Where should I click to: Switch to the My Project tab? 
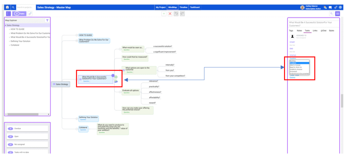click(161, 7)
